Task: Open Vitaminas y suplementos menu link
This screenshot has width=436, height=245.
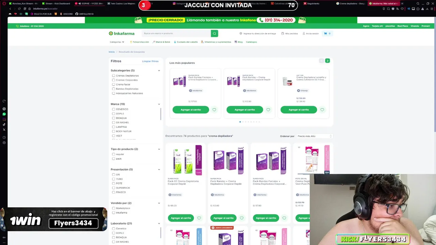Action: pos(216,42)
